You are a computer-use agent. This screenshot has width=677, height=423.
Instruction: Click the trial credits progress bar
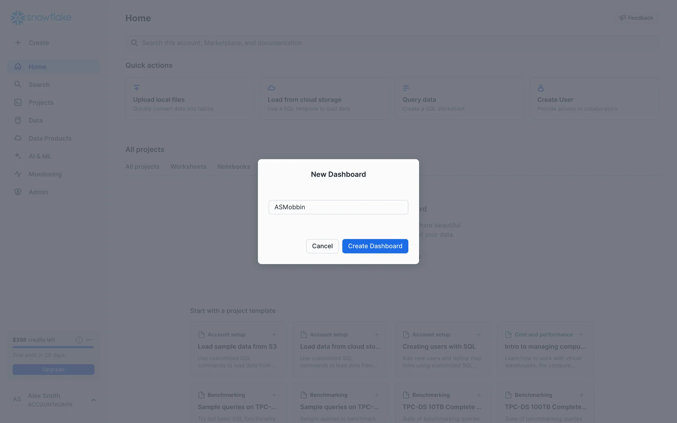click(x=53, y=347)
